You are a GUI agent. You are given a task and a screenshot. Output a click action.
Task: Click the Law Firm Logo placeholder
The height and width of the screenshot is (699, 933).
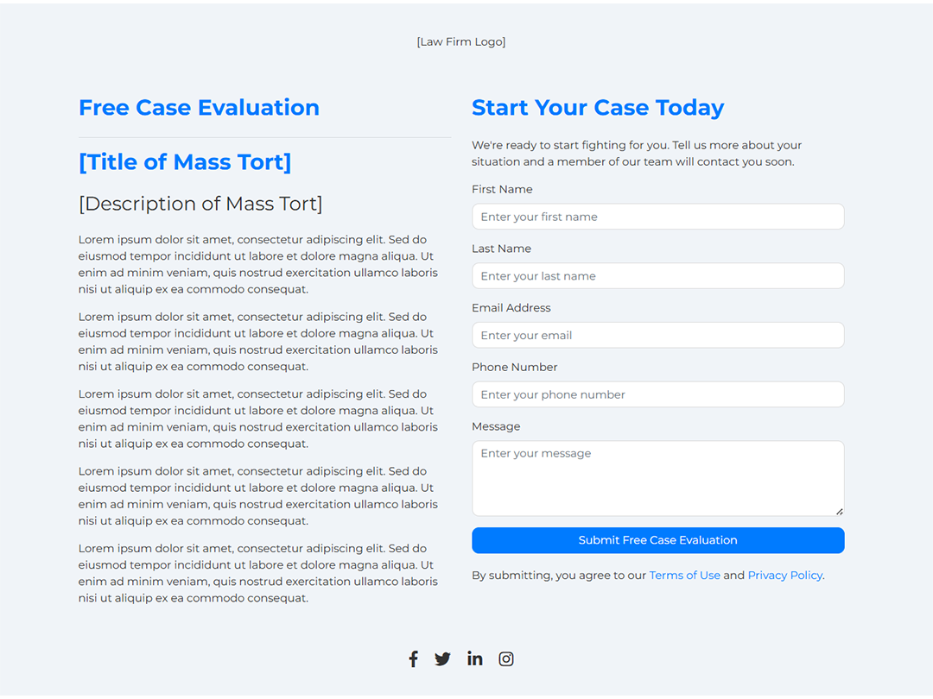click(461, 41)
